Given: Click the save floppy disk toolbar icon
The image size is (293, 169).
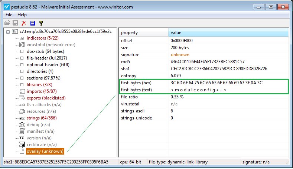Looking at the screenshot, I should coord(15,23).
